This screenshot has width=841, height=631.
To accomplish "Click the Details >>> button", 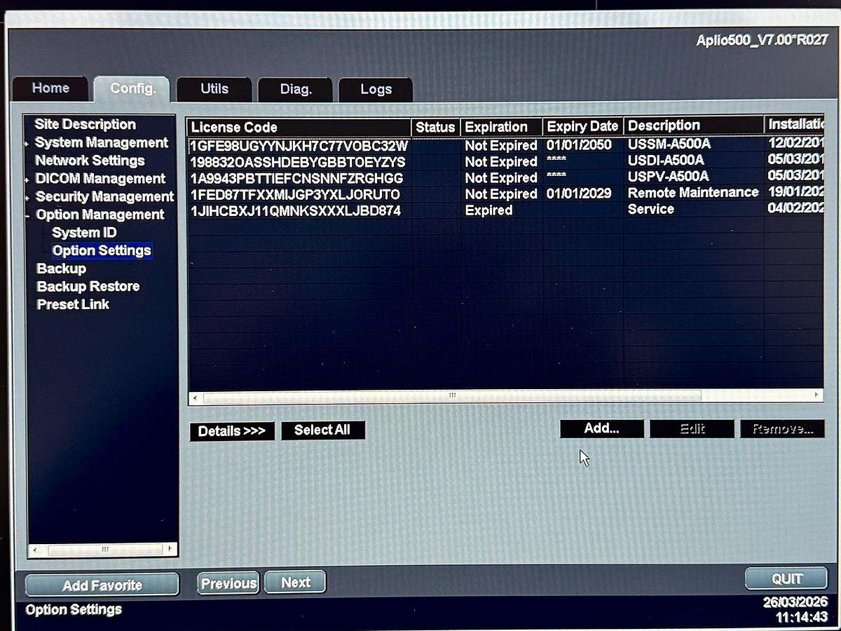I will (231, 430).
